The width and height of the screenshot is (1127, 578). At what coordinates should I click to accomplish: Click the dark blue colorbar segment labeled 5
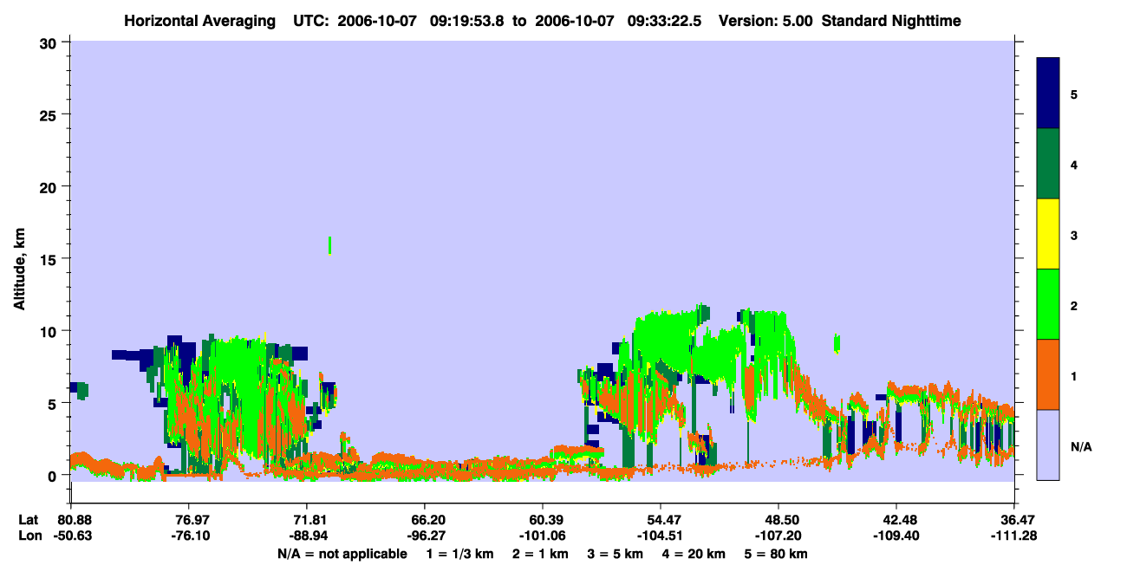[1048, 93]
